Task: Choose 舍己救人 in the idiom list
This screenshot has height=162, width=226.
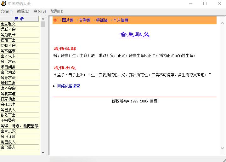Action: [x=8, y=142]
